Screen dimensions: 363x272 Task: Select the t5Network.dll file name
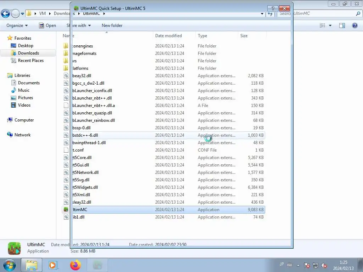coord(85,172)
